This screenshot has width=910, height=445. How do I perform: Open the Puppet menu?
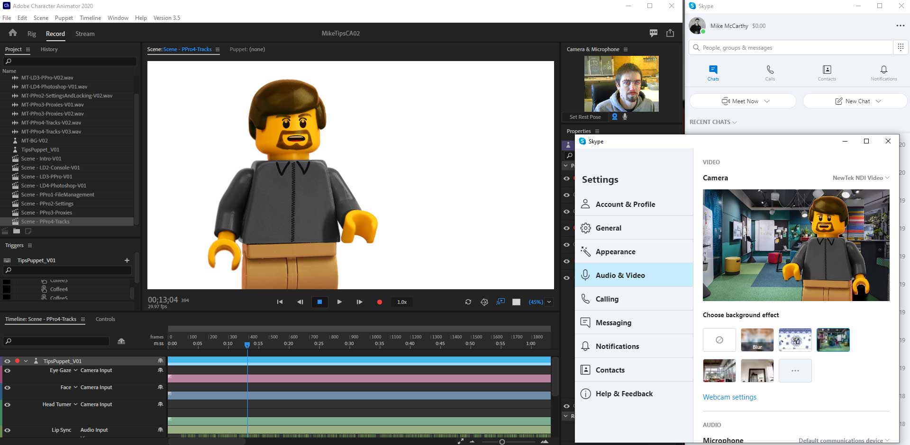coord(64,18)
